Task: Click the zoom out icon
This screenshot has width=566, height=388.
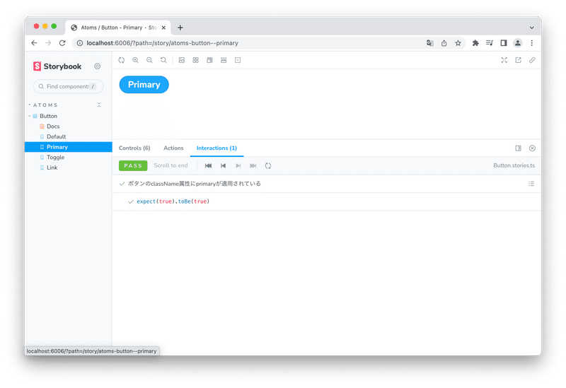Action: pos(149,60)
